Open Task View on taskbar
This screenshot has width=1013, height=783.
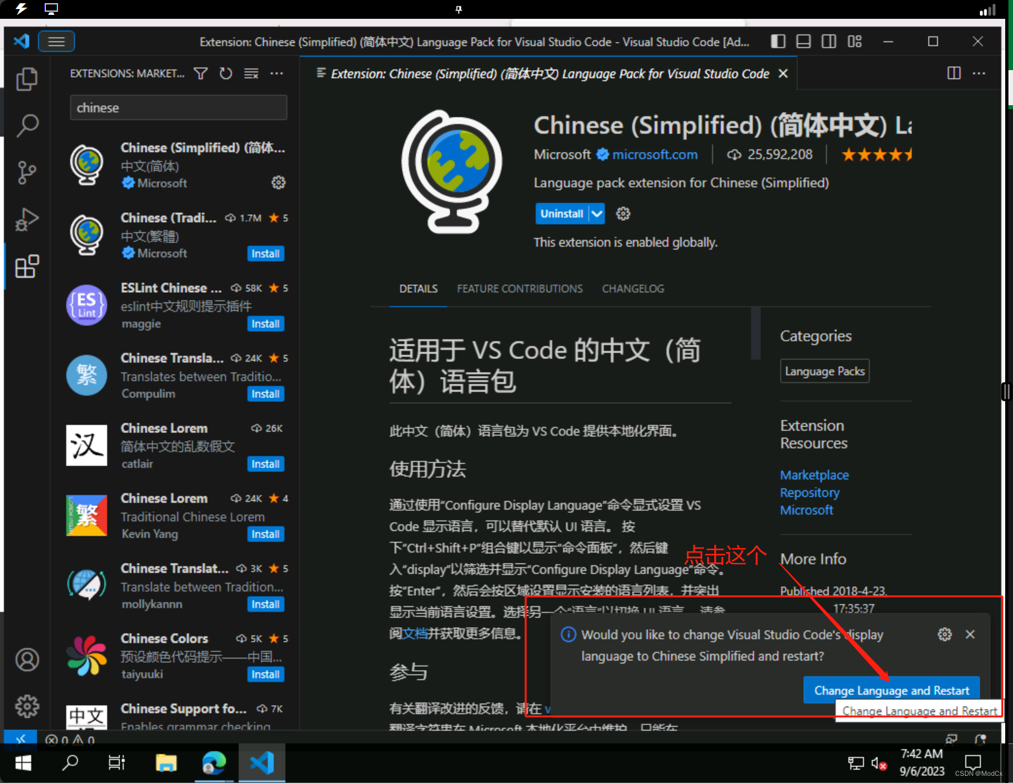(x=117, y=763)
